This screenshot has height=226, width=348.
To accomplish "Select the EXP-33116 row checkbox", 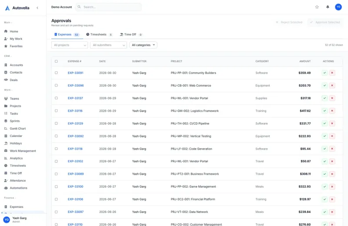I will pos(56,111).
